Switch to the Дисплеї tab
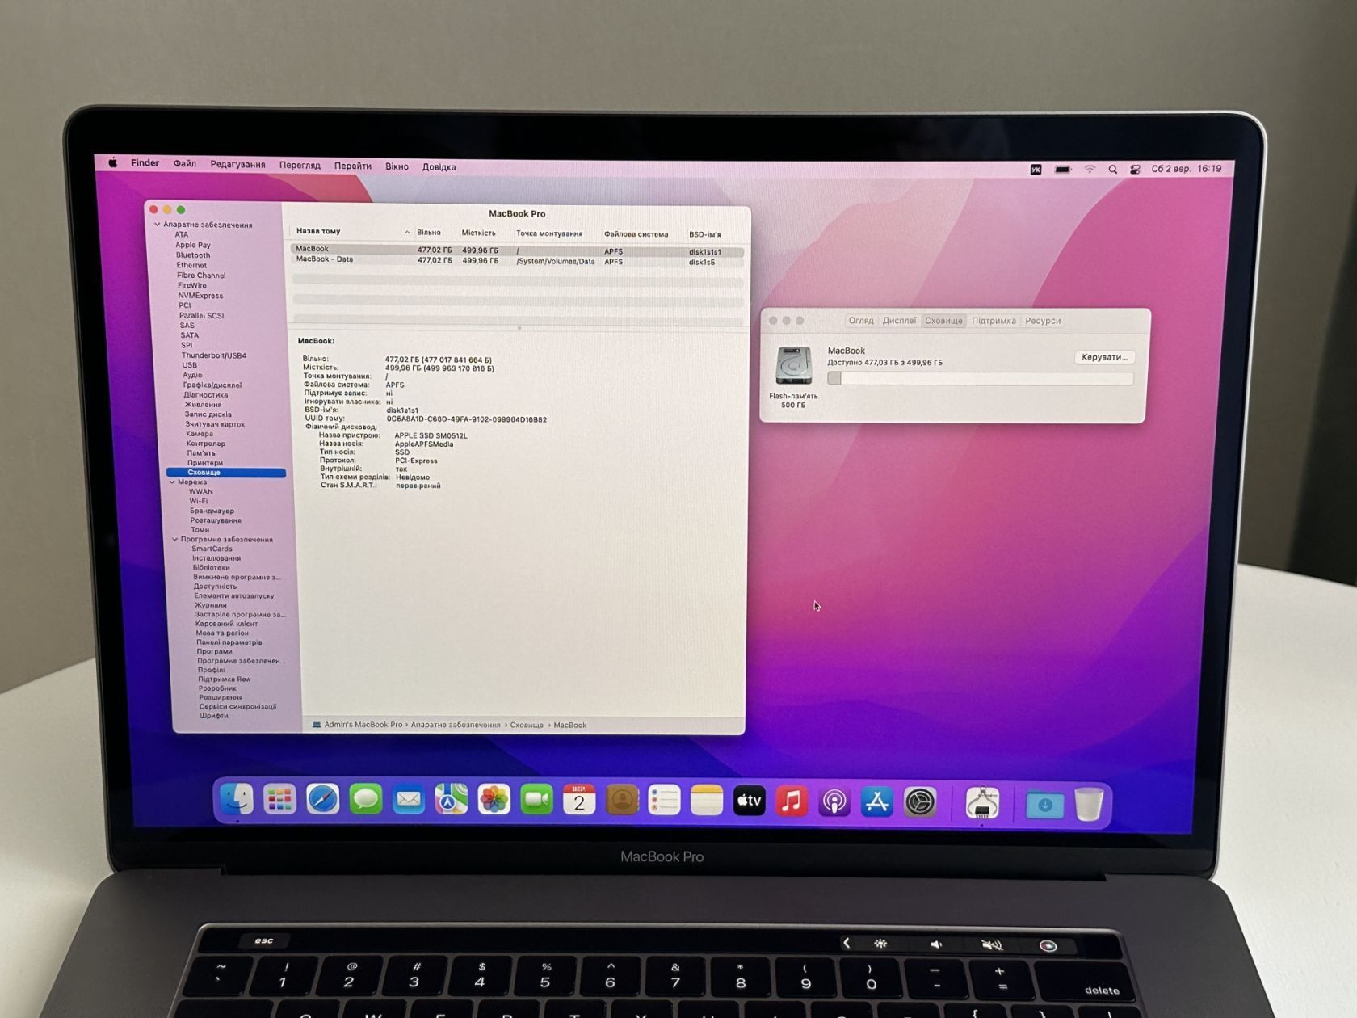This screenshot has width=1357, height=1018. (899, 321)
